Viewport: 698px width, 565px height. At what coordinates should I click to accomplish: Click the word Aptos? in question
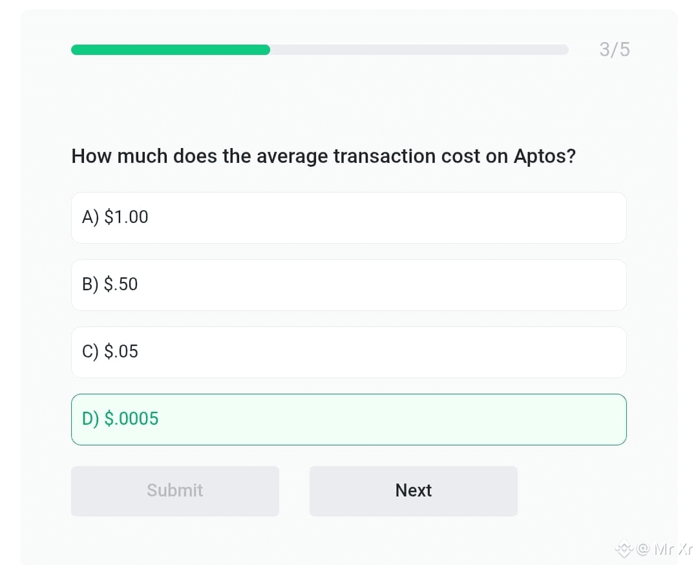coord(545,156)
